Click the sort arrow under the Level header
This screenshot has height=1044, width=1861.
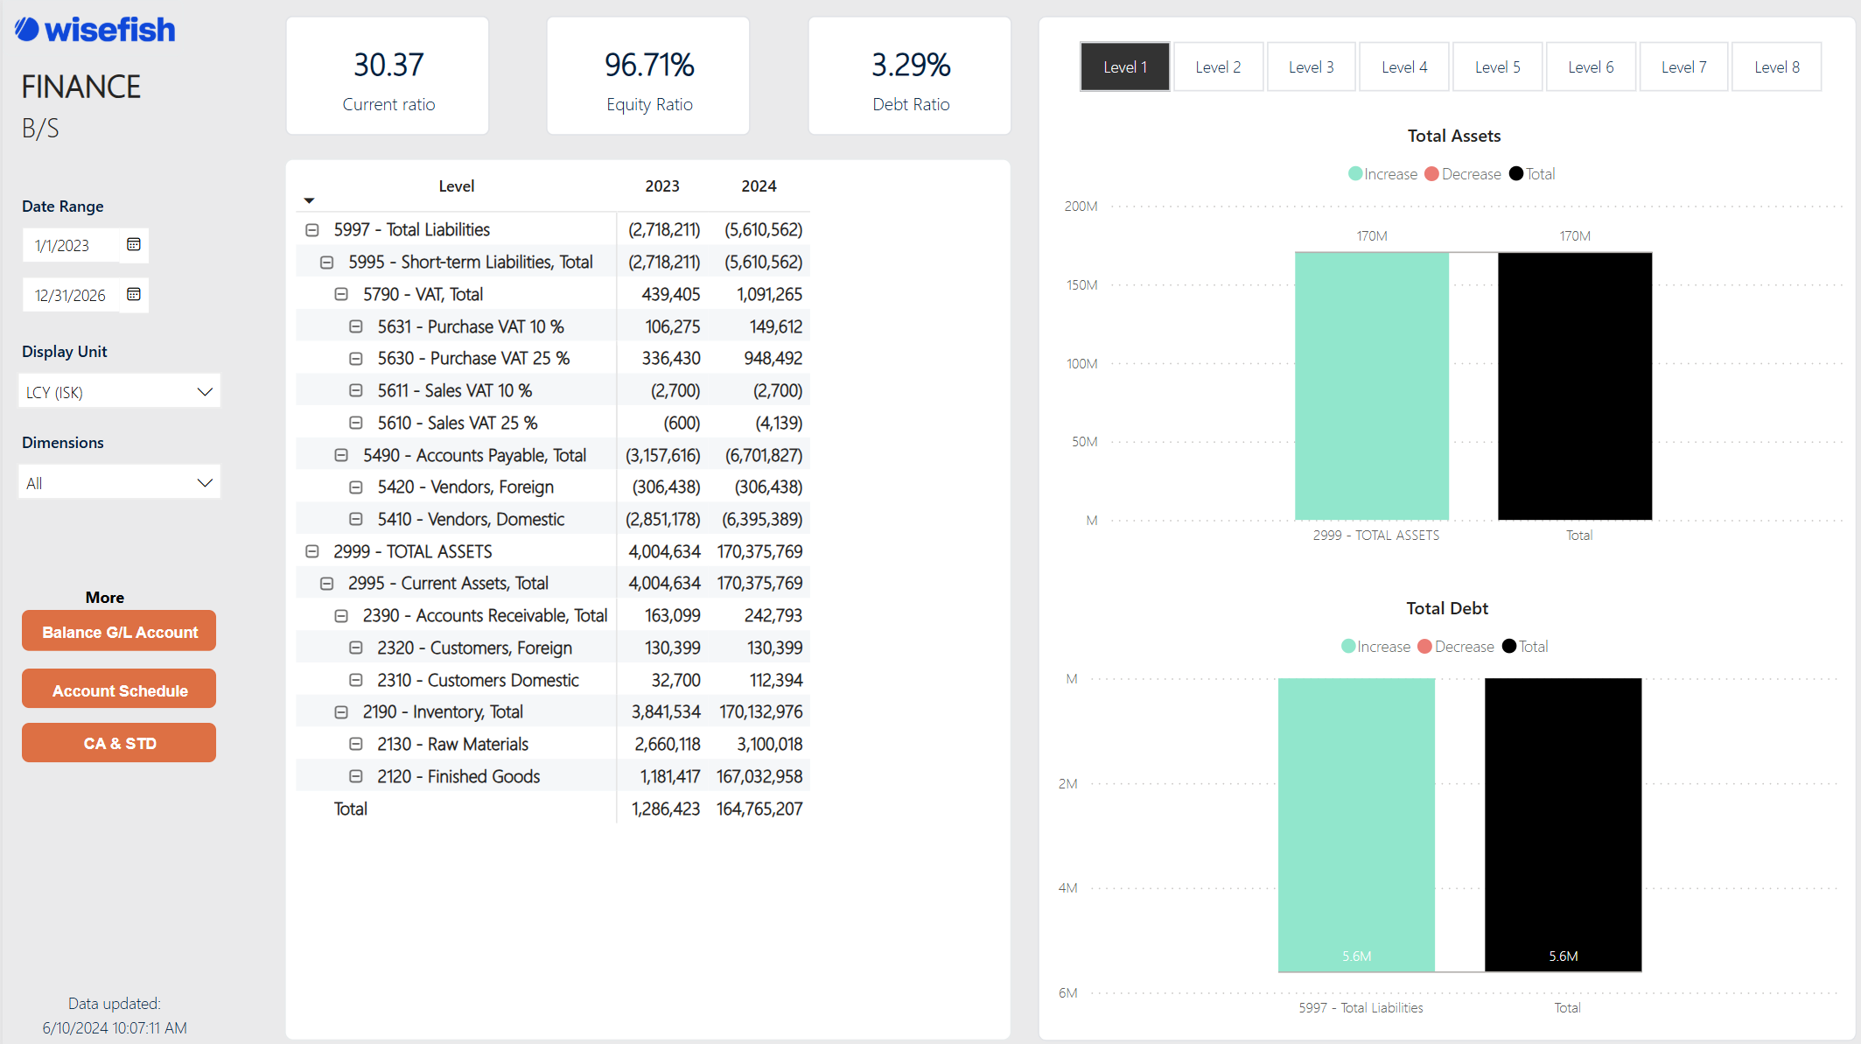tap(309, 201)
